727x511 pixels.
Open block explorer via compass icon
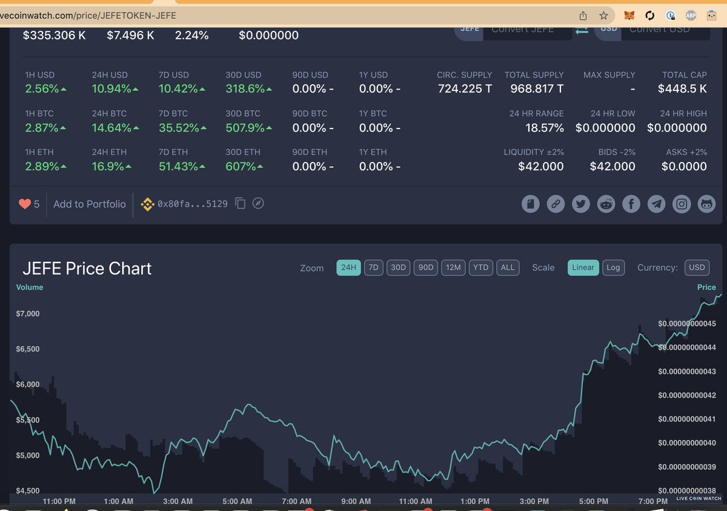pyautogui.click(x=258, y=204)
